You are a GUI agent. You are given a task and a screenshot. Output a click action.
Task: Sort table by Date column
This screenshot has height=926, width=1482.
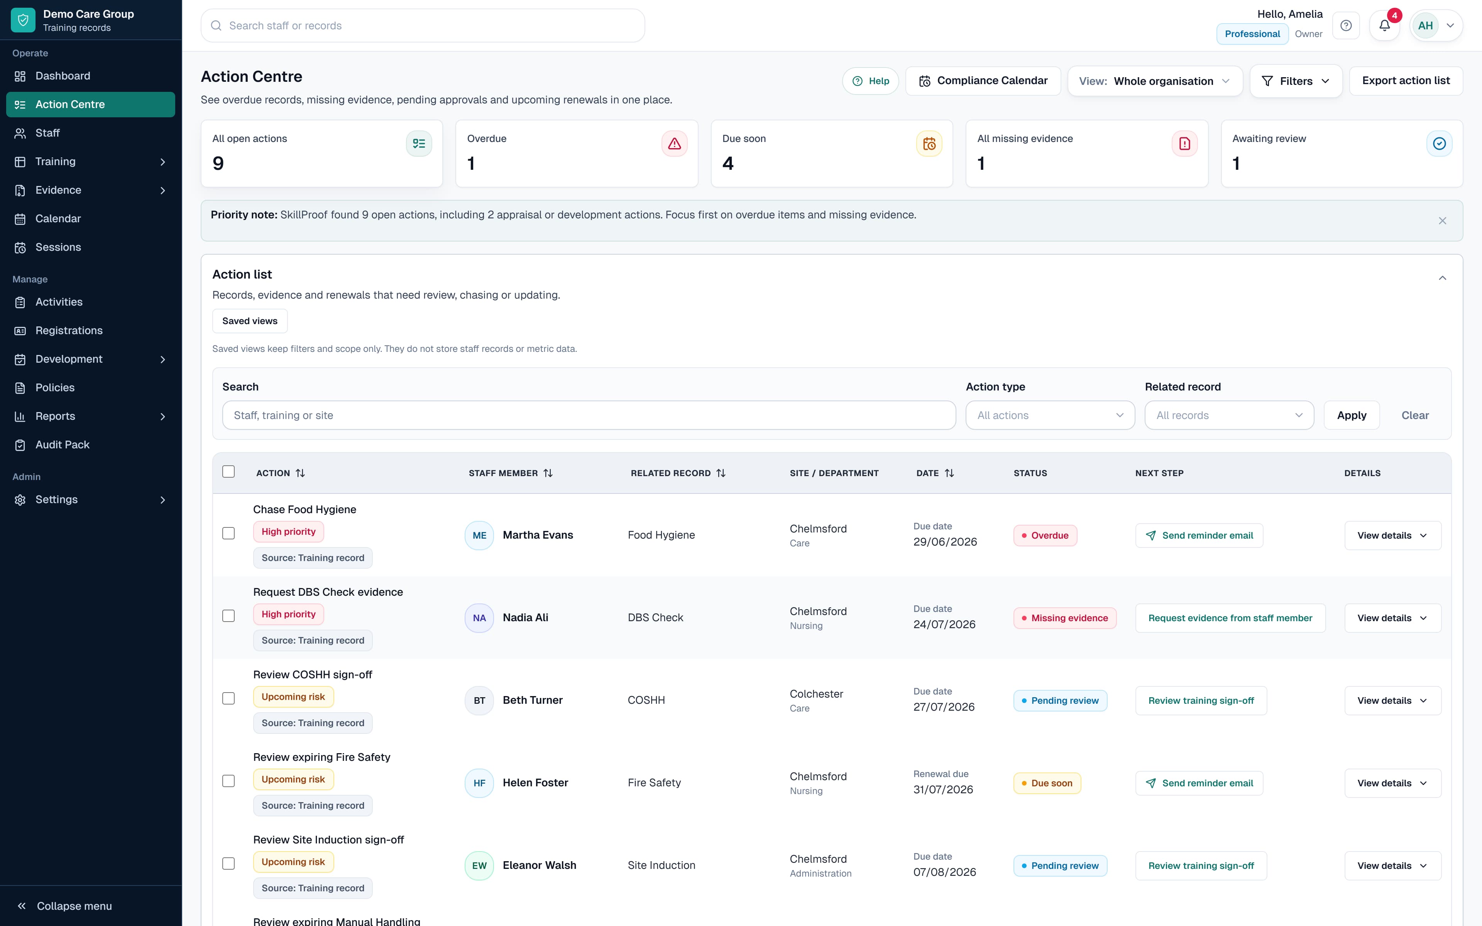(949, 473)
